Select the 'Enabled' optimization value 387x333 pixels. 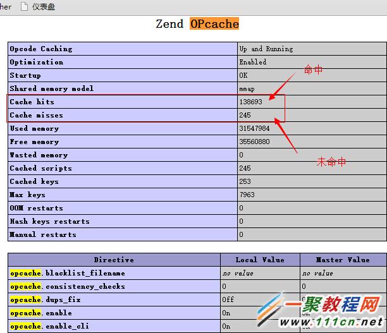253,62
